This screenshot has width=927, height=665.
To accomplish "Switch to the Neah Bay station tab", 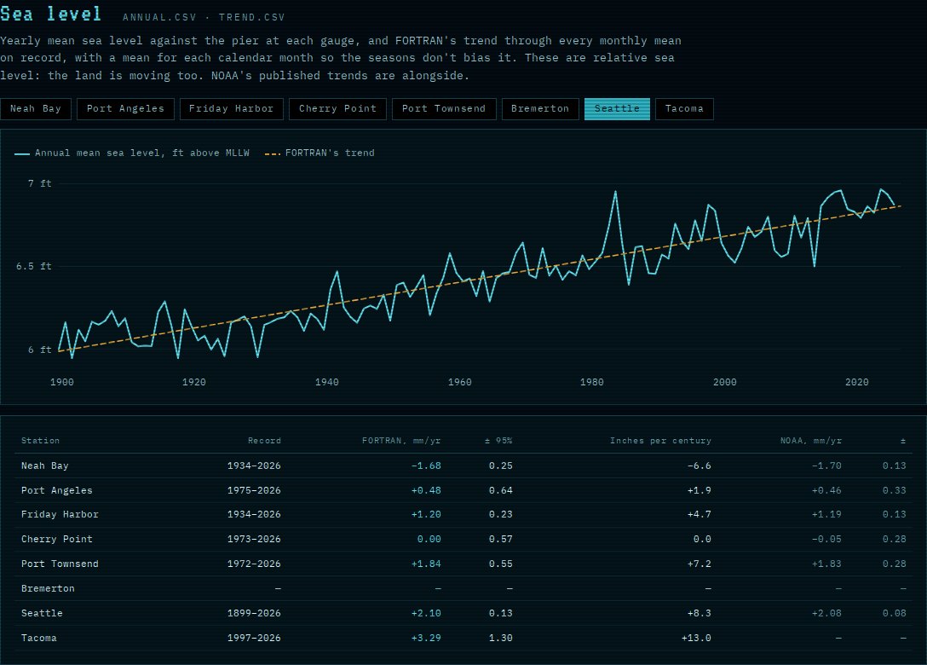I will coord(36,109).
